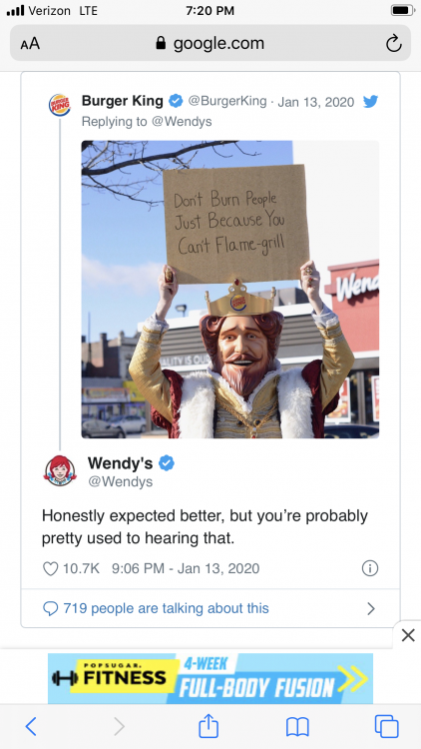Open the Wendy's account name

[120, 462]
